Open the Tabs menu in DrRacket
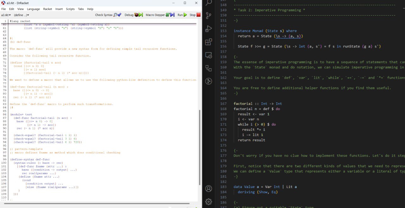405x208 pixels. [x=81, y=9]
